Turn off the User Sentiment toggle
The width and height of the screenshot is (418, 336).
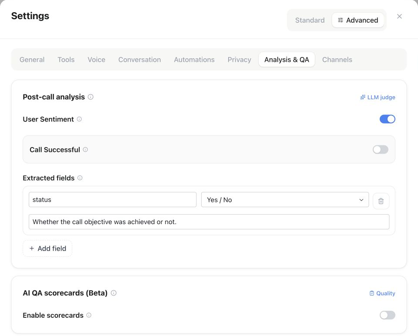(387, 119)
